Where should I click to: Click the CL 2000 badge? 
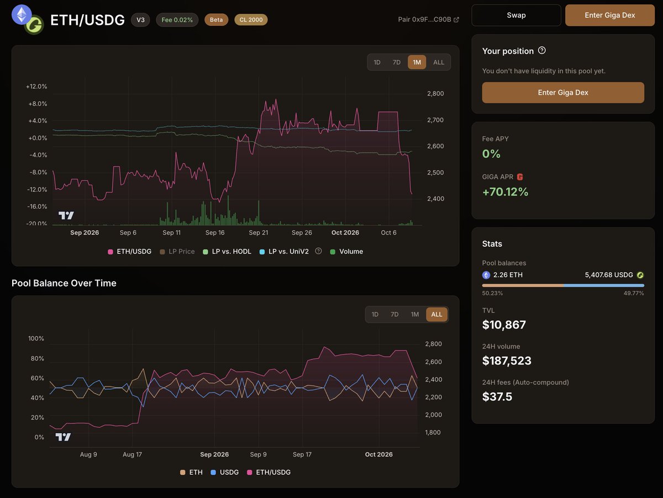point(251,19)
